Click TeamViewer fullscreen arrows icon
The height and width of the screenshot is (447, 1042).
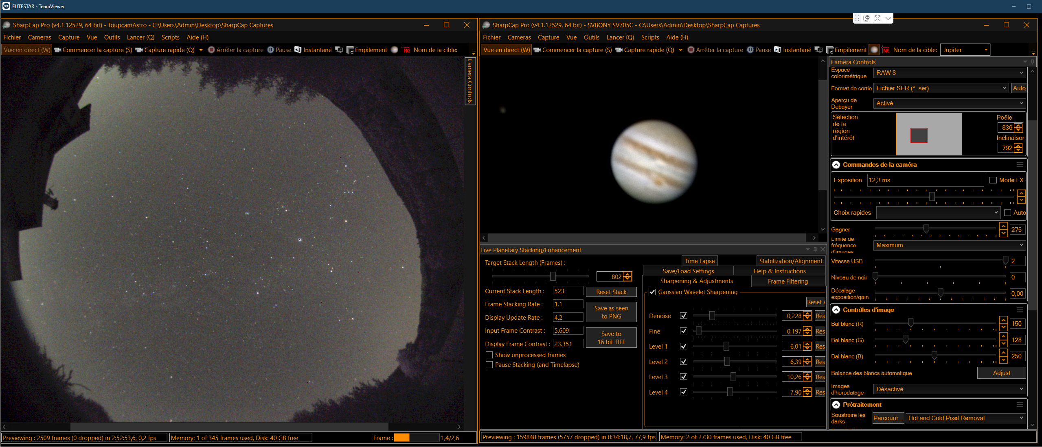tap(877, 18)
